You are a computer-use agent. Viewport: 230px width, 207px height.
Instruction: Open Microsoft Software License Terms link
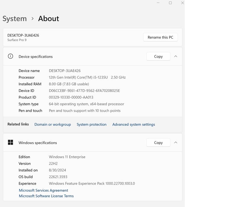pos(46,196)
